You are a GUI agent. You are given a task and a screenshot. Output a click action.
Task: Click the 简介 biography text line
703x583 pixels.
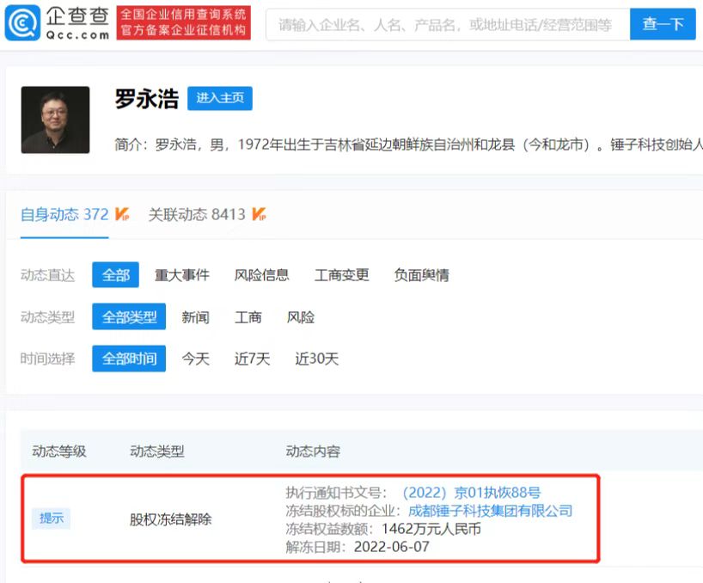(x=408, y=144)
